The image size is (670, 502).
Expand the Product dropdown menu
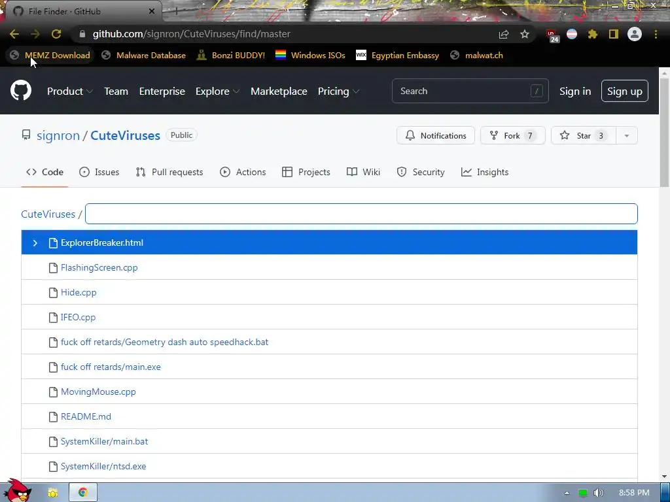70,92
